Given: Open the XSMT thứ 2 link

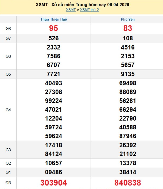Looking at the screenshot, I should 90,10.
